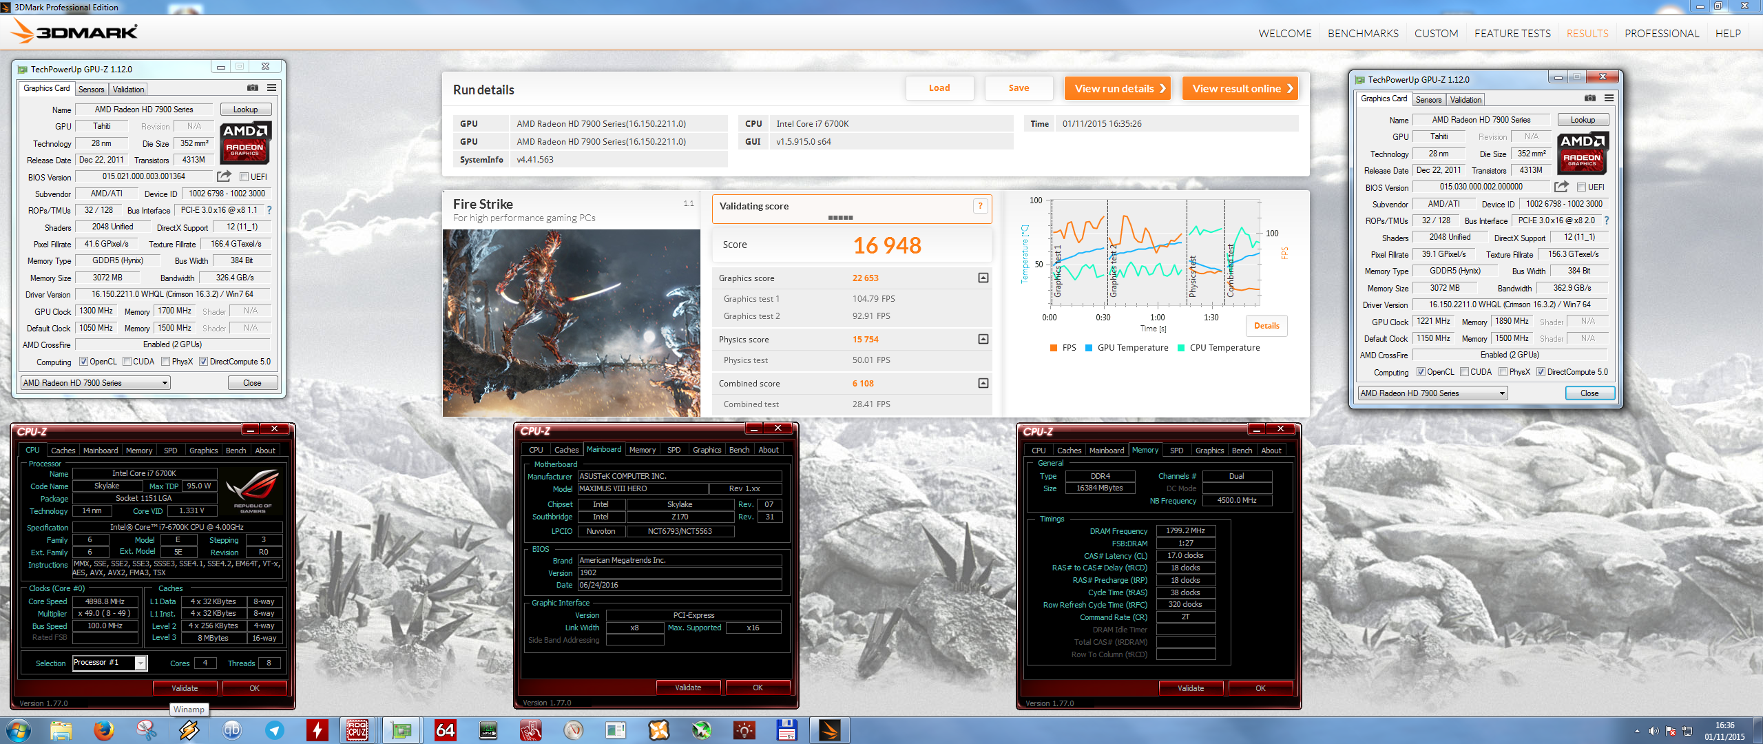The image size is (1763, 744).
Task: Open Telegram from the taskbar
Action: tap(275, 730)
